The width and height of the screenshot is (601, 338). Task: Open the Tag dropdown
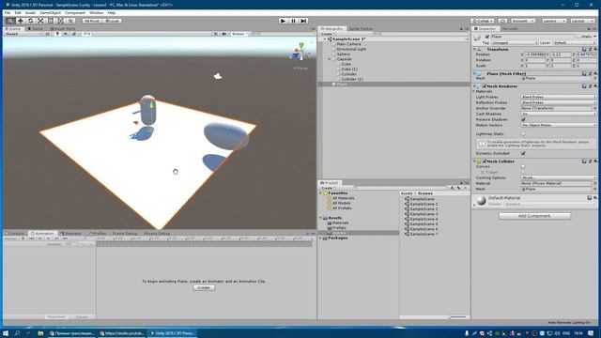(x=515, y=43)
